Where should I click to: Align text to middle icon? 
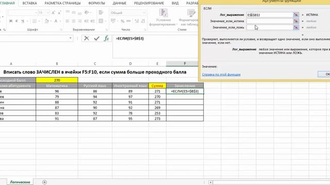(74, 12)
